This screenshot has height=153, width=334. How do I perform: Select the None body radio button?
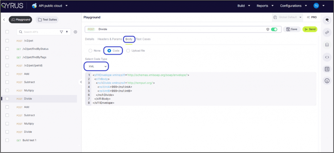pos(90,51)
